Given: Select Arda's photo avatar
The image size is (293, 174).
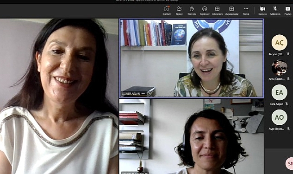Looking at the screenshot, I should click(x=280, y=67).
